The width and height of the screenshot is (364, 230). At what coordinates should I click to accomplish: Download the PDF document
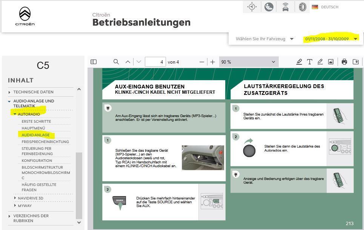(356, 62)
